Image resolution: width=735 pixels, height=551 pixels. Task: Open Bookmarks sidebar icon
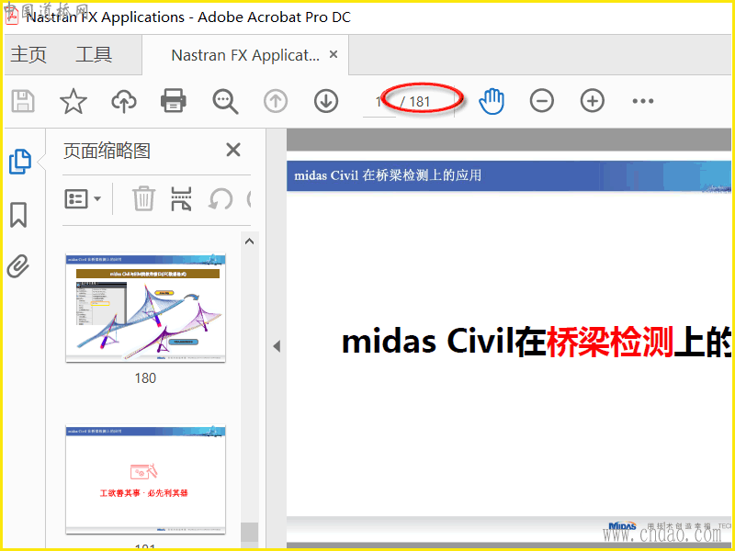tap(18, 215)
